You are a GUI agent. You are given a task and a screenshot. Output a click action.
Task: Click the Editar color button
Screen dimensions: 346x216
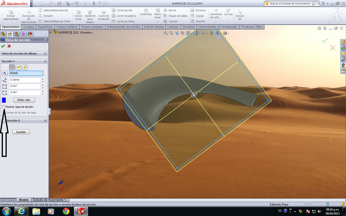[x=24, y=100]
